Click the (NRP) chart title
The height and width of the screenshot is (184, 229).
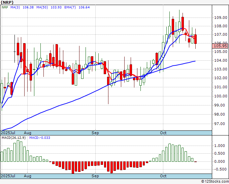pos(7,2)
